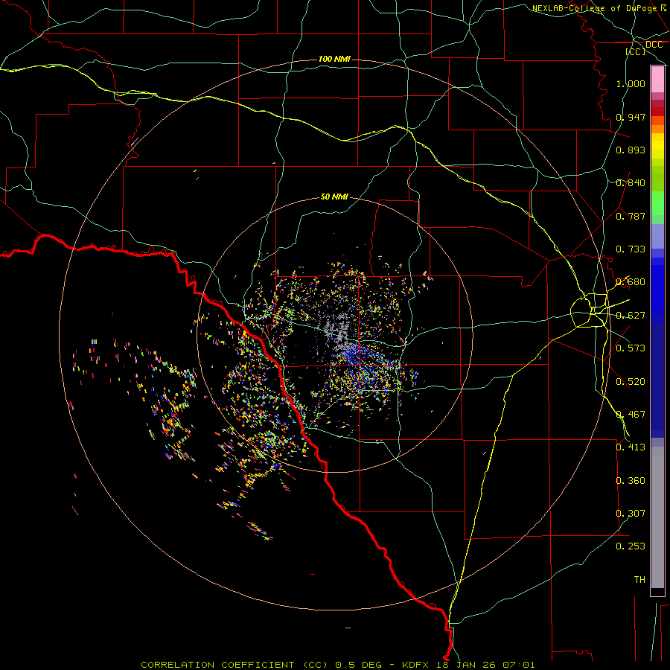Click the 0.947 scale value
This screenshot has width=670, height=670.
(x=631, y=117)
